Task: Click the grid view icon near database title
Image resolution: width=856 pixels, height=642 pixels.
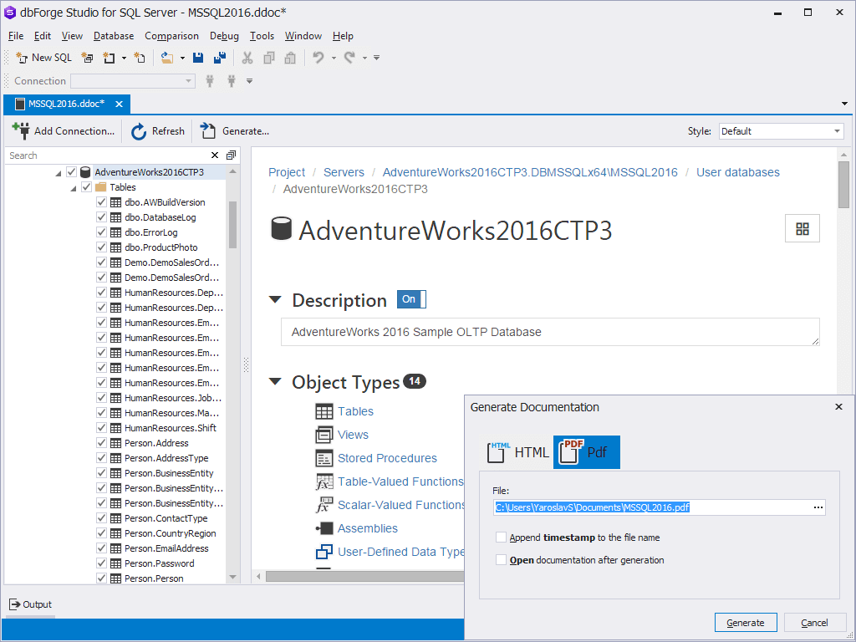Action: (x=802, y=227)
